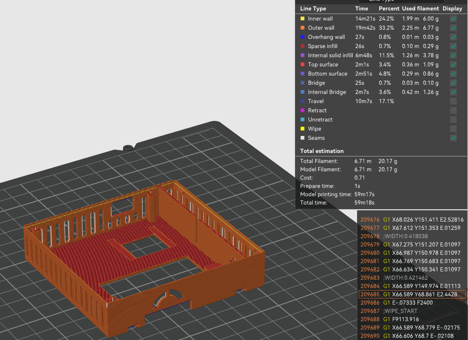Enable the Wipe display checkbox
The width and height of the screenshot is (468, 340).
pos(453,128)
